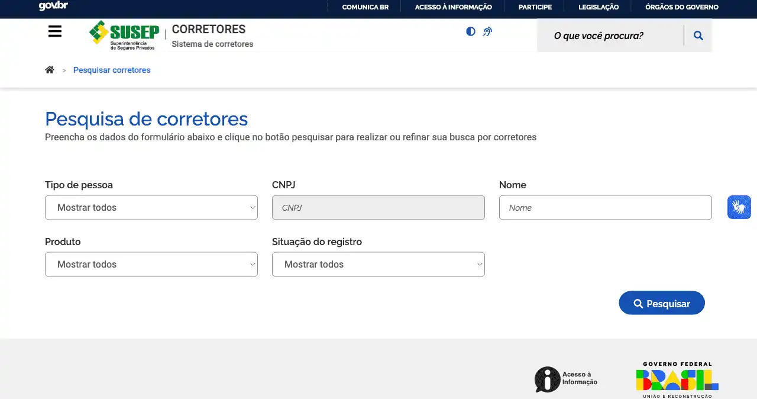Go to home via house icon
This screenshot has width=757, height=399.
[50, 70]
